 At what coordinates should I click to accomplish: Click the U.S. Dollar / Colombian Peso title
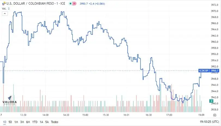click(36, 4)
